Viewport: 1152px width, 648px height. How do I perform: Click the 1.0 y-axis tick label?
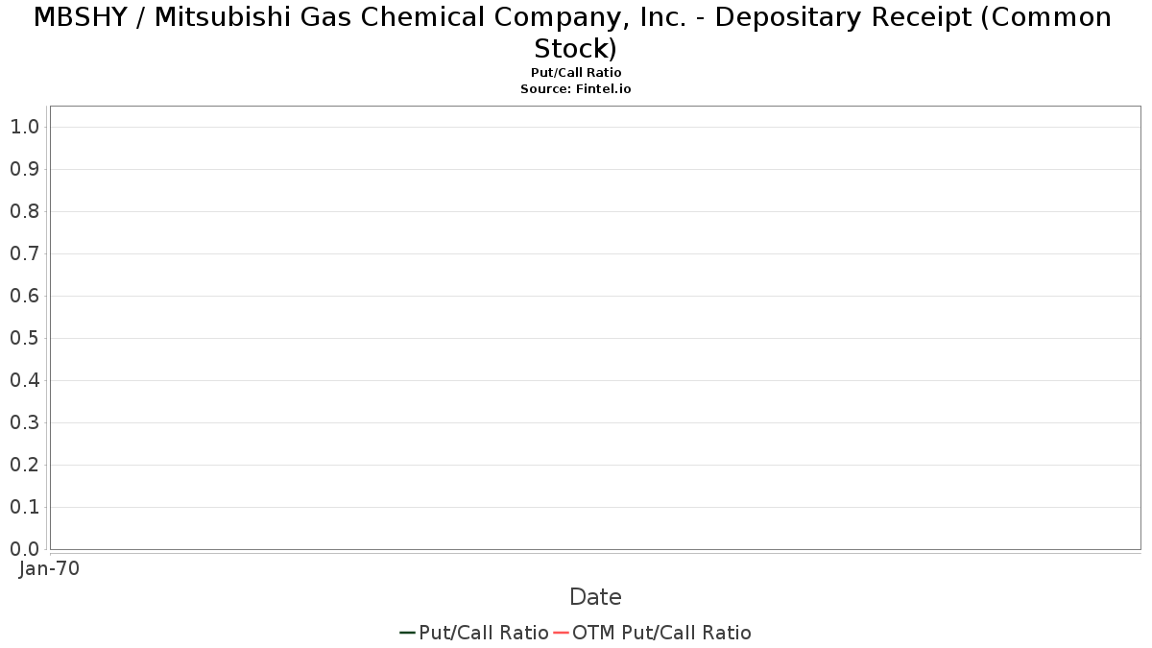[25, 127]
